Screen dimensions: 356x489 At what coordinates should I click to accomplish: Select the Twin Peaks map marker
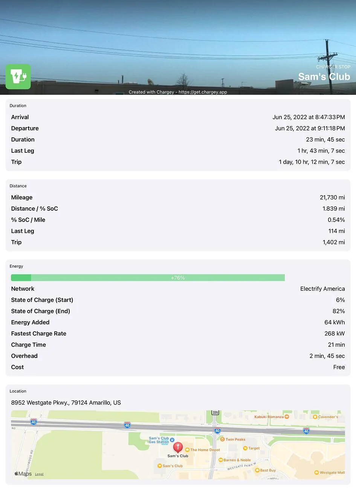[x=222, y=439]
